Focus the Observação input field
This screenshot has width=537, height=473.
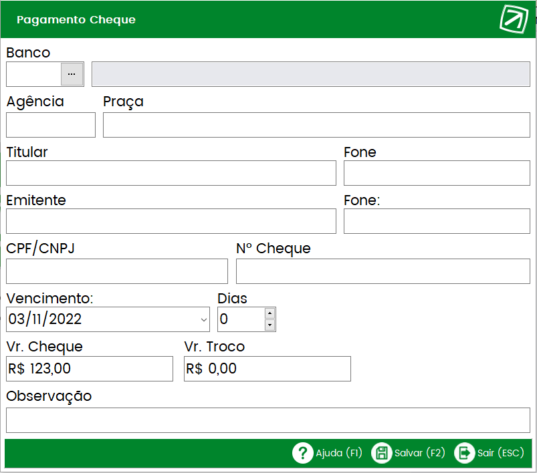(267, 420)
